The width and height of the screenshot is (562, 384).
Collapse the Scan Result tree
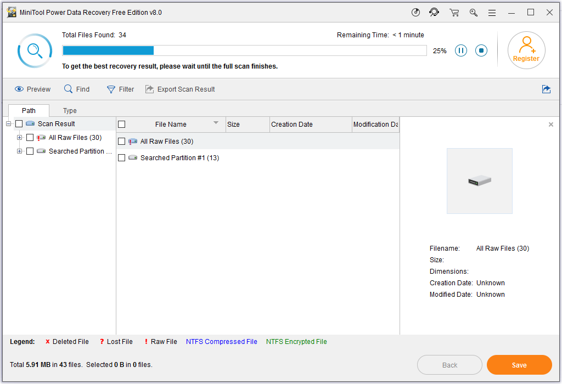tap(8, 123)
